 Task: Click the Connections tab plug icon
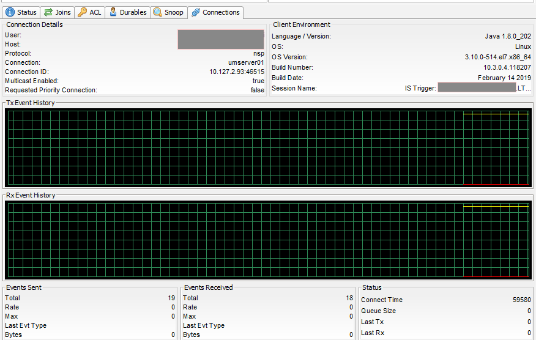click(x=196, y=12)
